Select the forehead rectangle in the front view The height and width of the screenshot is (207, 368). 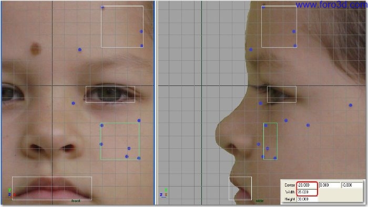[x=122, y=27]
